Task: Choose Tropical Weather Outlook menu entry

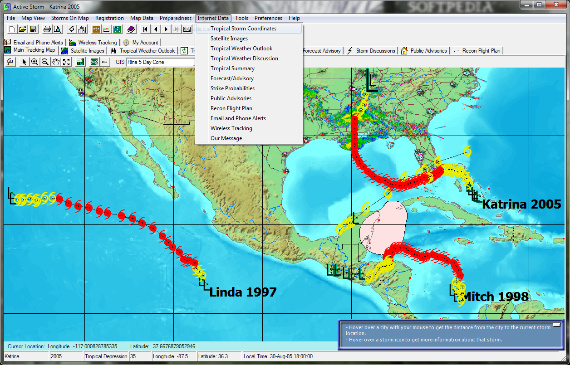Action: 249,49
